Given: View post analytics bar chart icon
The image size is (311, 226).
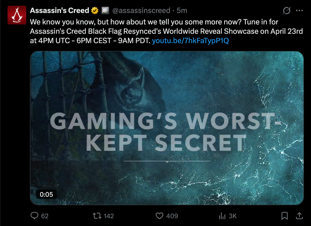Looking at the screenshot, I should tap(222, 216).
